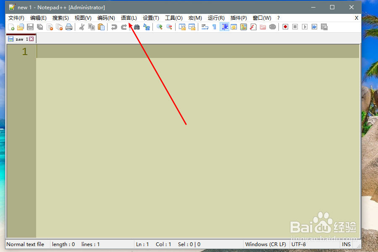Toggle the indent guide toolbar icon
This screenshot has width=378, height=252.
point(224,27)
